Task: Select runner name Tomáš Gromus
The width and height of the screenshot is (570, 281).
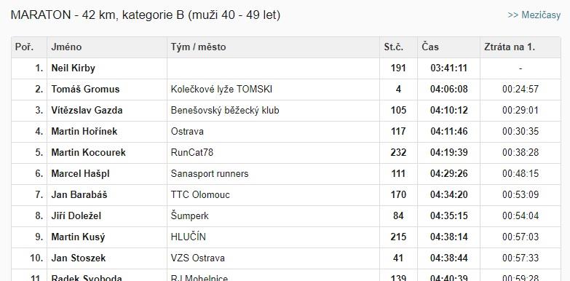Action: coord(85,90)
